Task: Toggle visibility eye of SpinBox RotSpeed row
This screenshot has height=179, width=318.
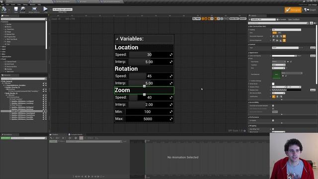Action: pos(46,107)
